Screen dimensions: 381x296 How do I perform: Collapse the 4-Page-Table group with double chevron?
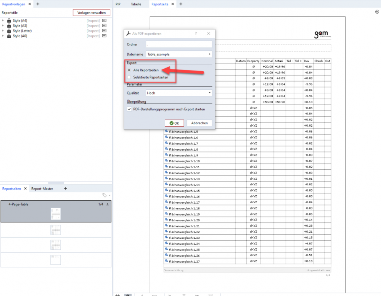click(x=108, y=204)
